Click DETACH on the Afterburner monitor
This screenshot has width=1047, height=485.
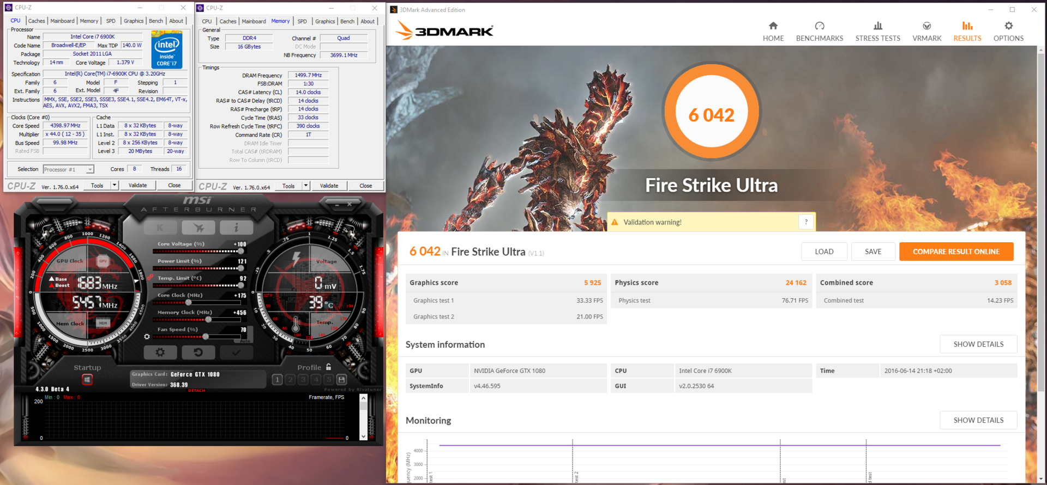coord(196,390)
